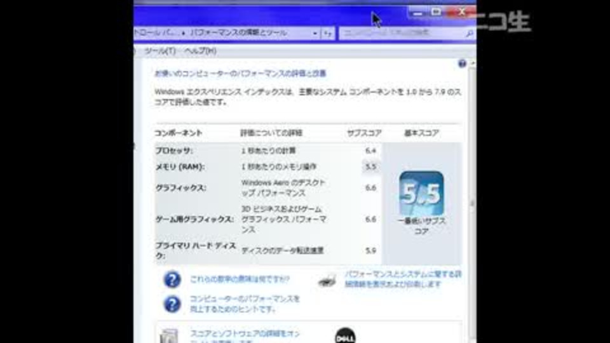Open the ヘルプ(H) menu
The width and height of the screenshot is (610, 343).
tap(200, 51)
